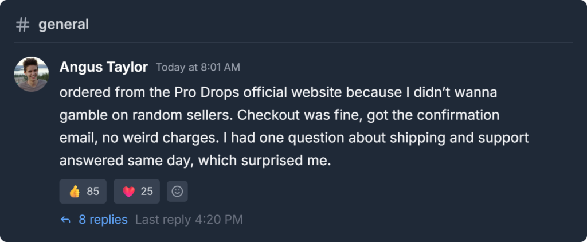Viewport: 587px width, 242px height.
Task: Click the hash channel icon
Action: (x=23, y=25)
